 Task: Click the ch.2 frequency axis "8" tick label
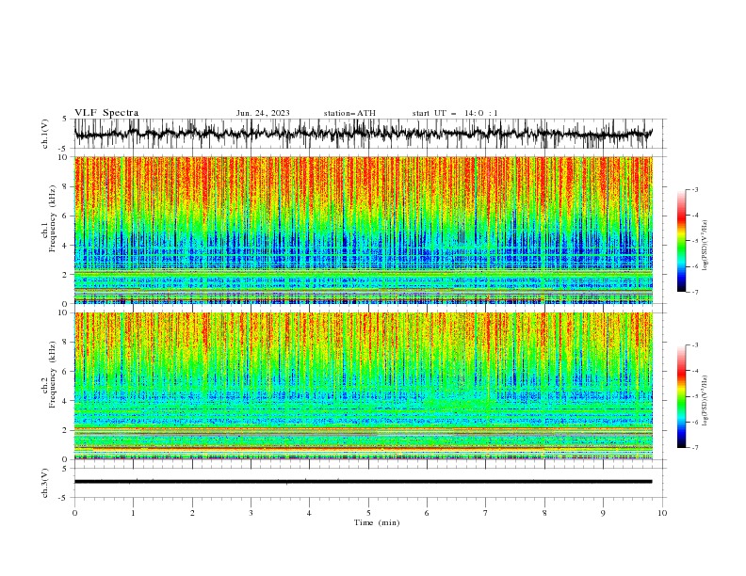[x=66, y=343]
